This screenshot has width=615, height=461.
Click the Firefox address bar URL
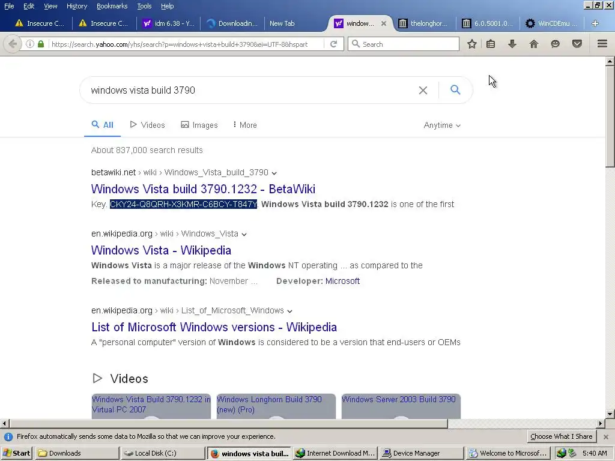coord(180,44)
